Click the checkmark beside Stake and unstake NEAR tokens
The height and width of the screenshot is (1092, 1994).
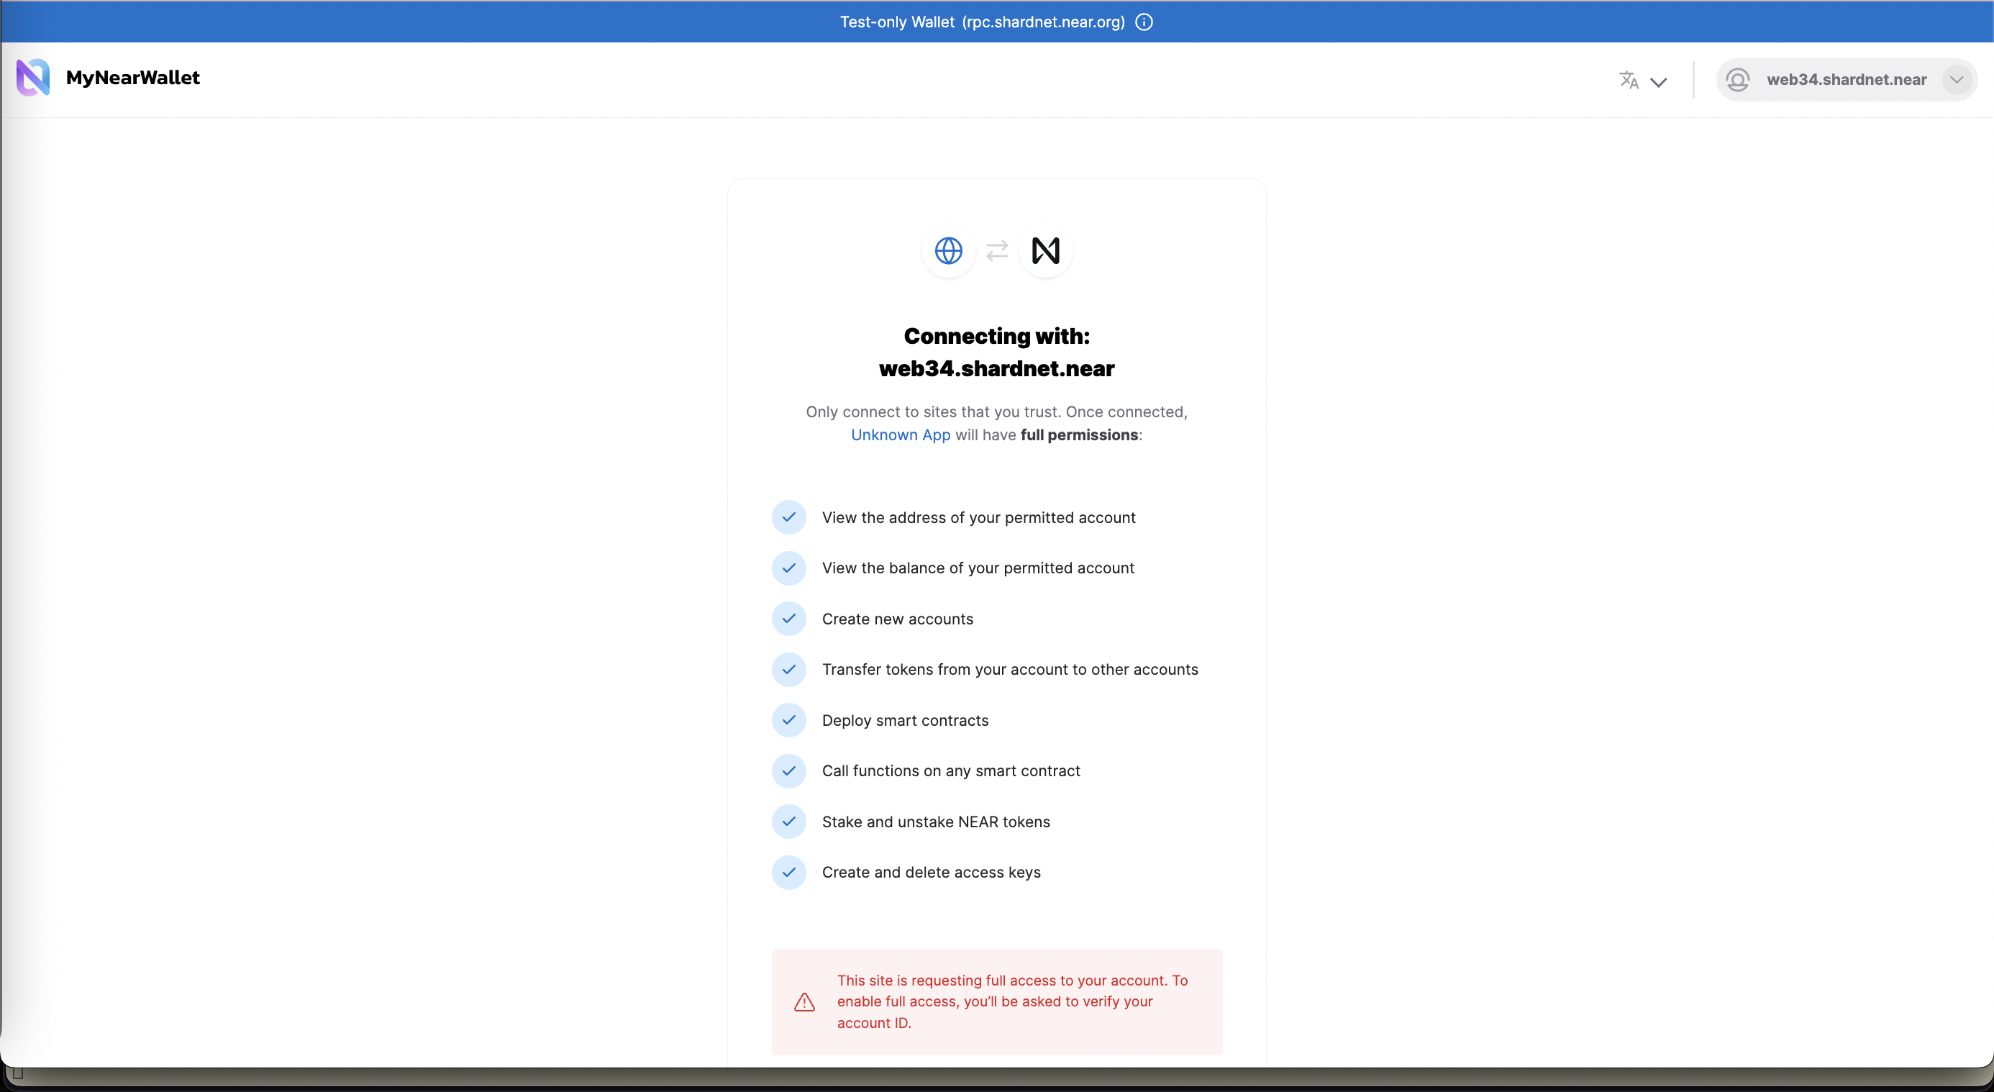tap(790, 821)
